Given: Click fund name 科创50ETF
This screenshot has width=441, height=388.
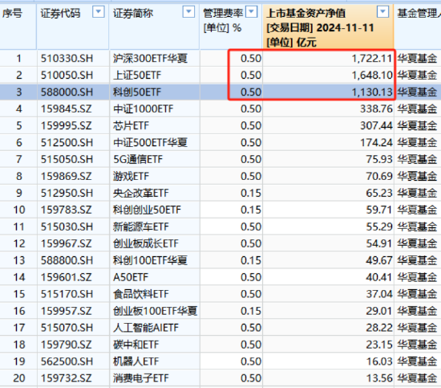Looking at the screenshot, I should tap(137, 92).
